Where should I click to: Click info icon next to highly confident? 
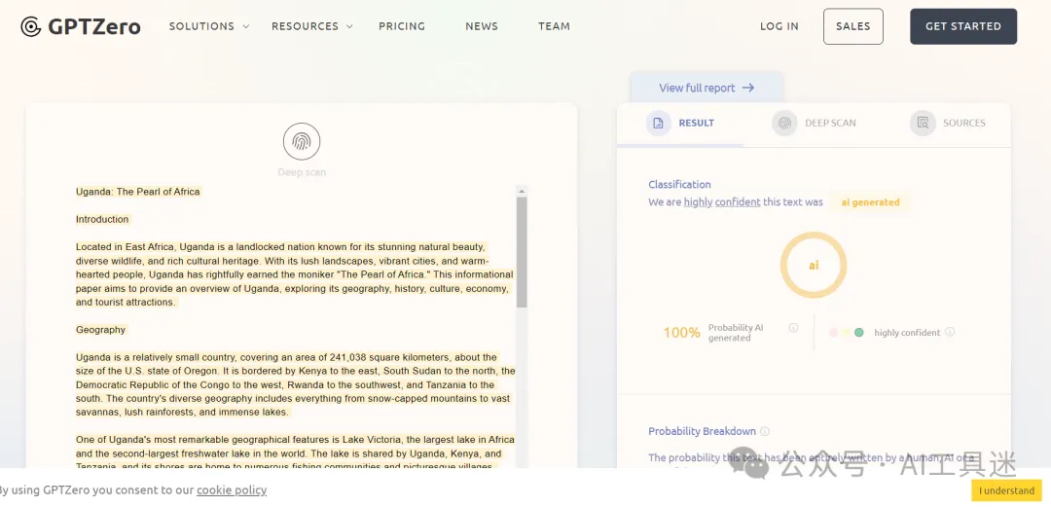950,332
